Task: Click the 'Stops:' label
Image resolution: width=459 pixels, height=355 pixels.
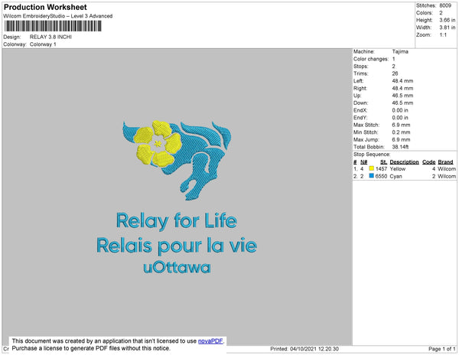Action: tap(360, 67)
